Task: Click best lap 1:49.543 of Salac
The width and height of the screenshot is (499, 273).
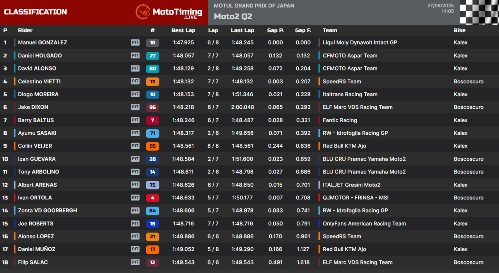Action: [183, 262]
